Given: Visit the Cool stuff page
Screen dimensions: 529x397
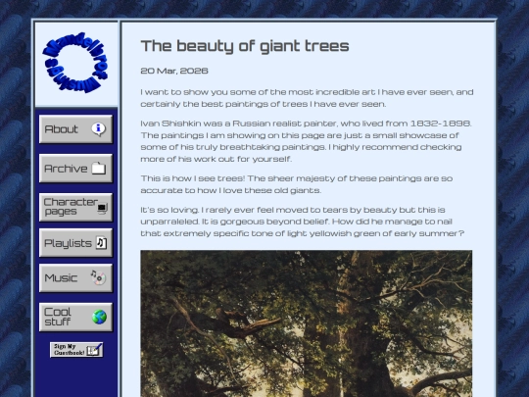Looking at the screenshot, I should (x=75, y=317).
